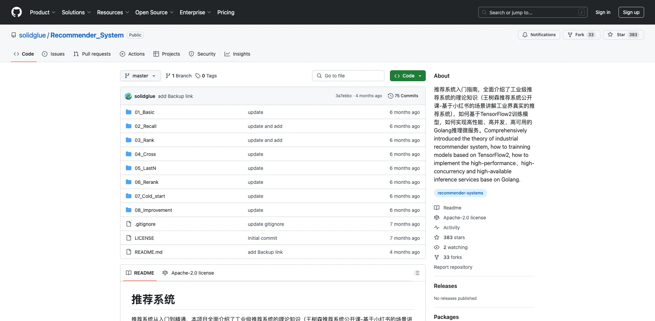The image size is (655, 321).
Task: Open the Actions tab
Action: tap(132, 54)
